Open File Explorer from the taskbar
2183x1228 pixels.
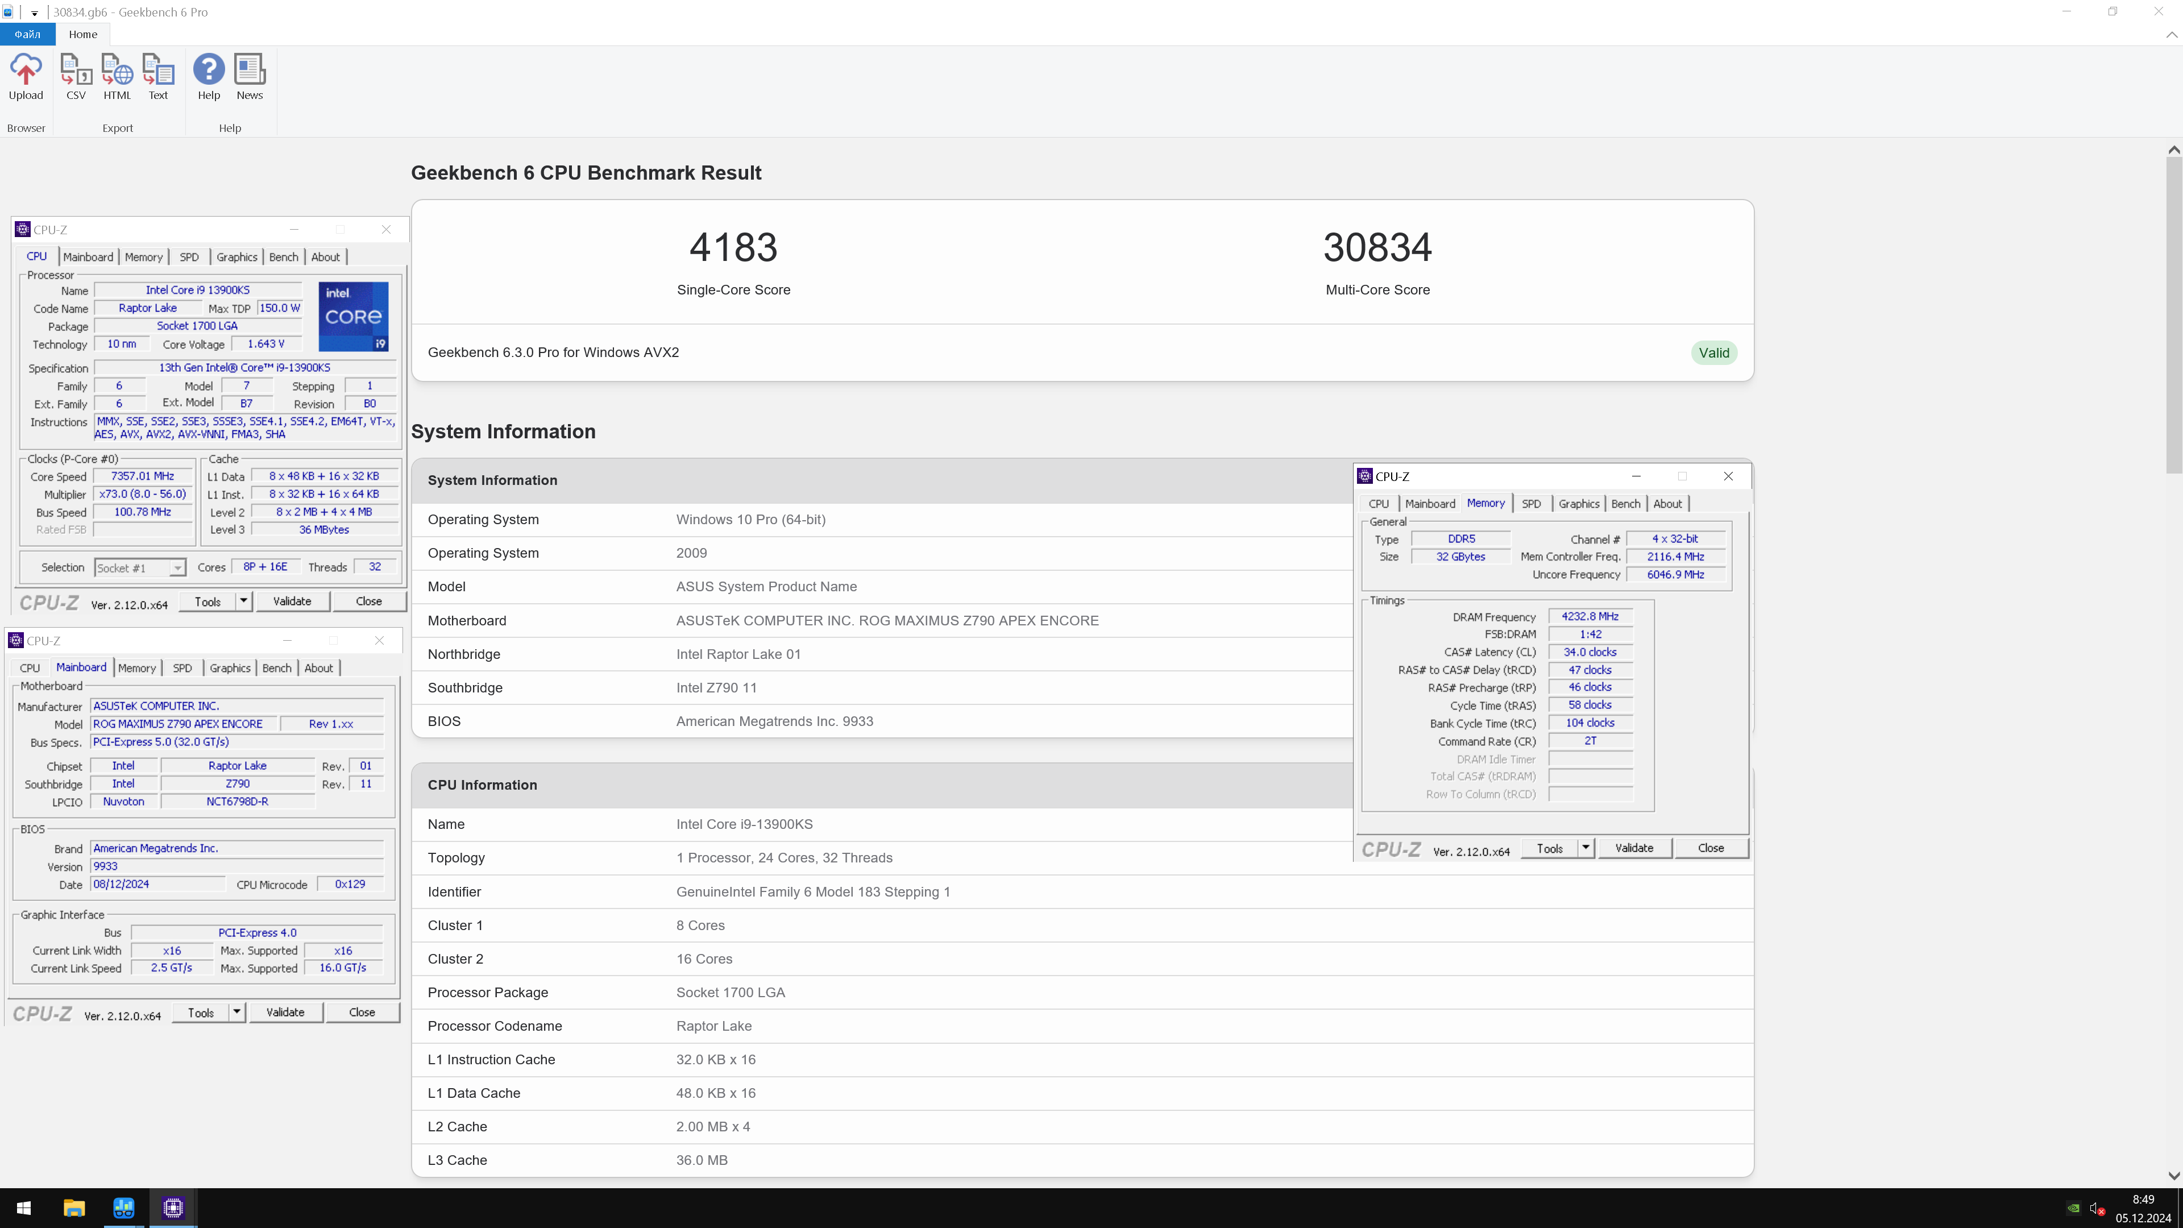[x=74, y=1208]
